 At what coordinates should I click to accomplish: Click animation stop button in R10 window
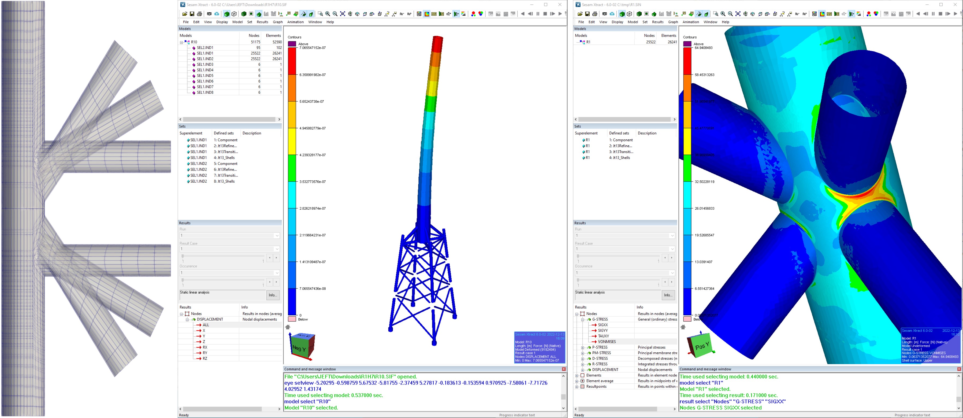click(x=545, y=14)
